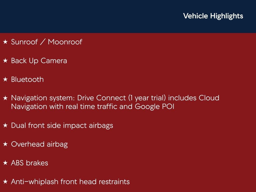Click the star bullet beside ABS brakes
This screenshot has height=192, width=256.
(x=5, y=163)
